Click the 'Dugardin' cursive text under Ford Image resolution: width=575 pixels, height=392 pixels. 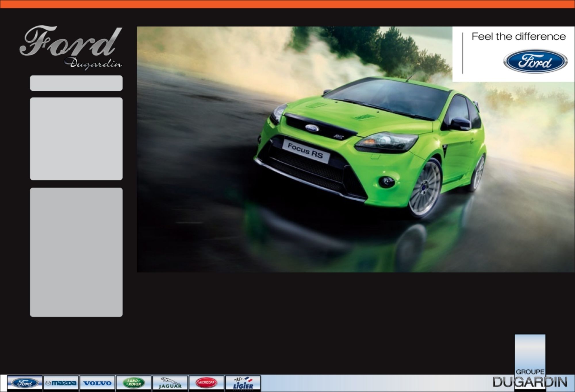pyautogui.click(x=93, y=64)
